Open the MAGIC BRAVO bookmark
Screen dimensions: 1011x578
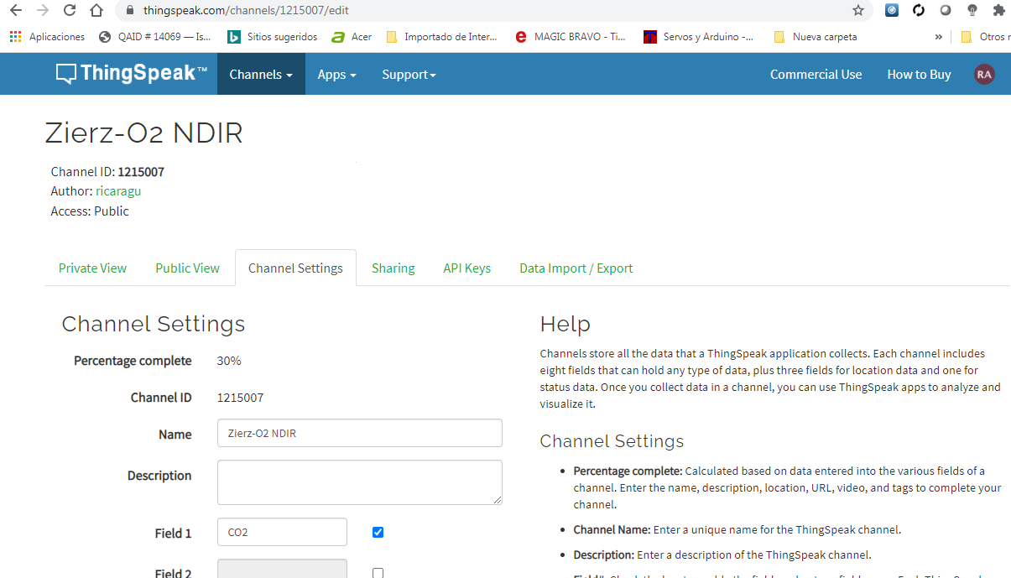[570, 37]
